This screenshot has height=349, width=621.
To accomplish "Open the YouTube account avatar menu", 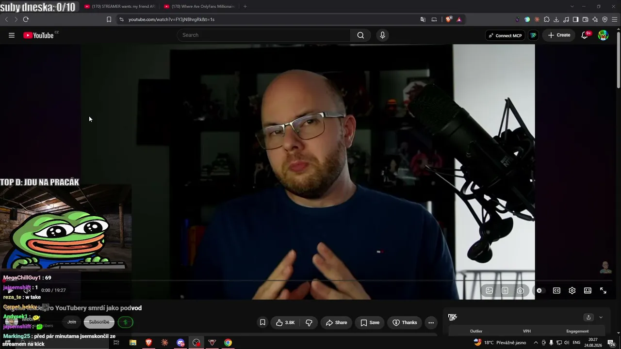I will point(603,35).
